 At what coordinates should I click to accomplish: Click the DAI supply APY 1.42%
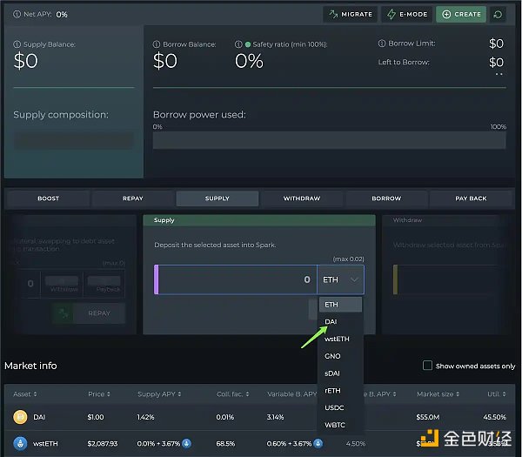(x=146, y=417)
